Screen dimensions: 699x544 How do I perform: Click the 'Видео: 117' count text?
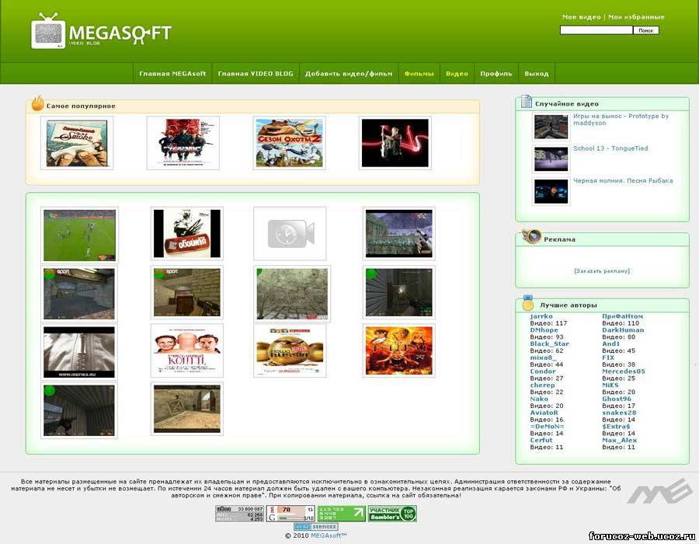[x=549, y=323]
